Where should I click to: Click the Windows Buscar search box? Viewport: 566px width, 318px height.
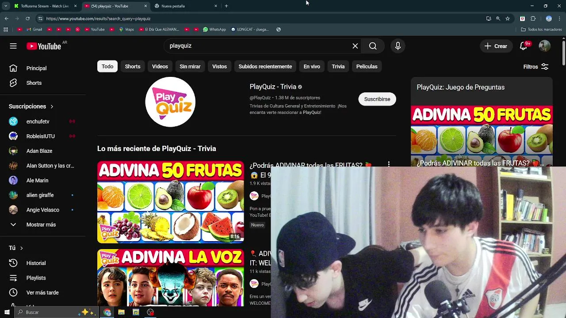click(x=57, y=312)
